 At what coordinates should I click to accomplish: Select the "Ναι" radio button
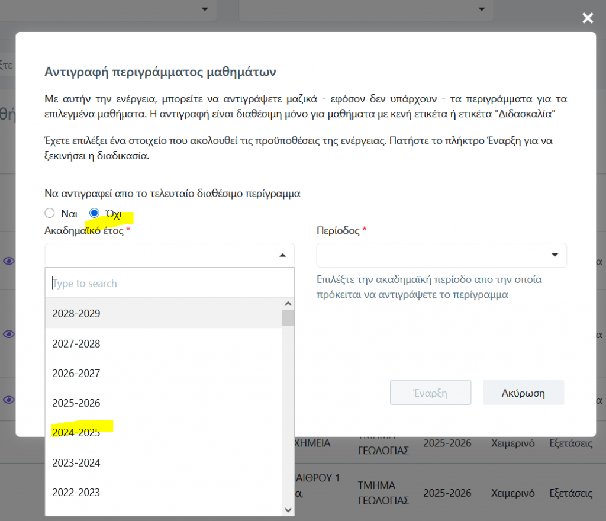click(50, 213)
